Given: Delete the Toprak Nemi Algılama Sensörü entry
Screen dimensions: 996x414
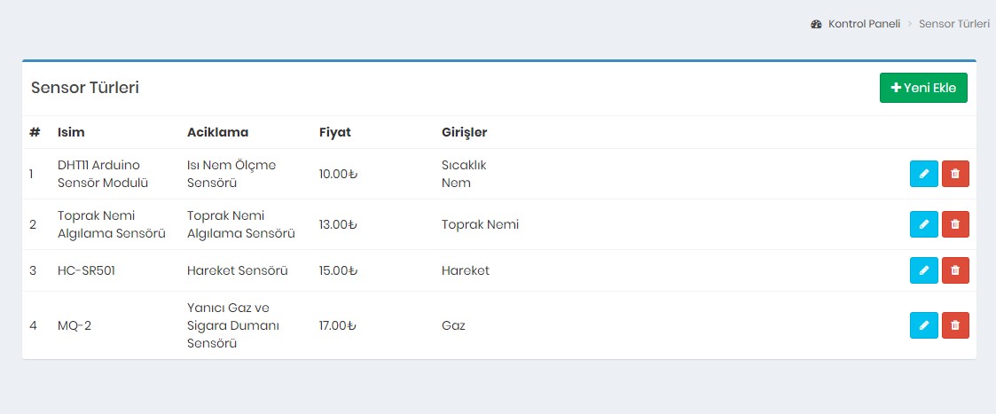Looking at the screenshot, I should [x=955, y=224].
